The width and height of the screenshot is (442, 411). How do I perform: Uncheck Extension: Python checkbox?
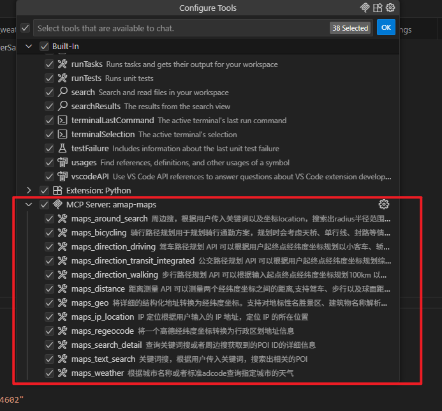pyautogui.click(x=44, y=190)
